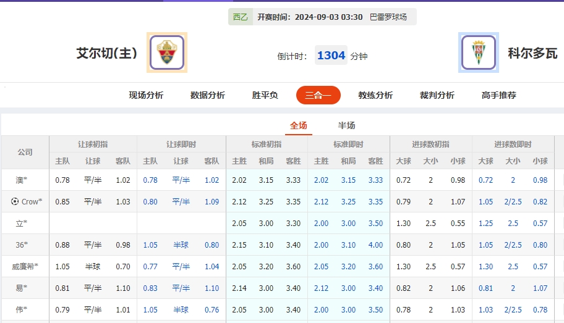Click the Córdoba away team crest
The width and height of the screenshot is (564, 323).
pos(478,53)
